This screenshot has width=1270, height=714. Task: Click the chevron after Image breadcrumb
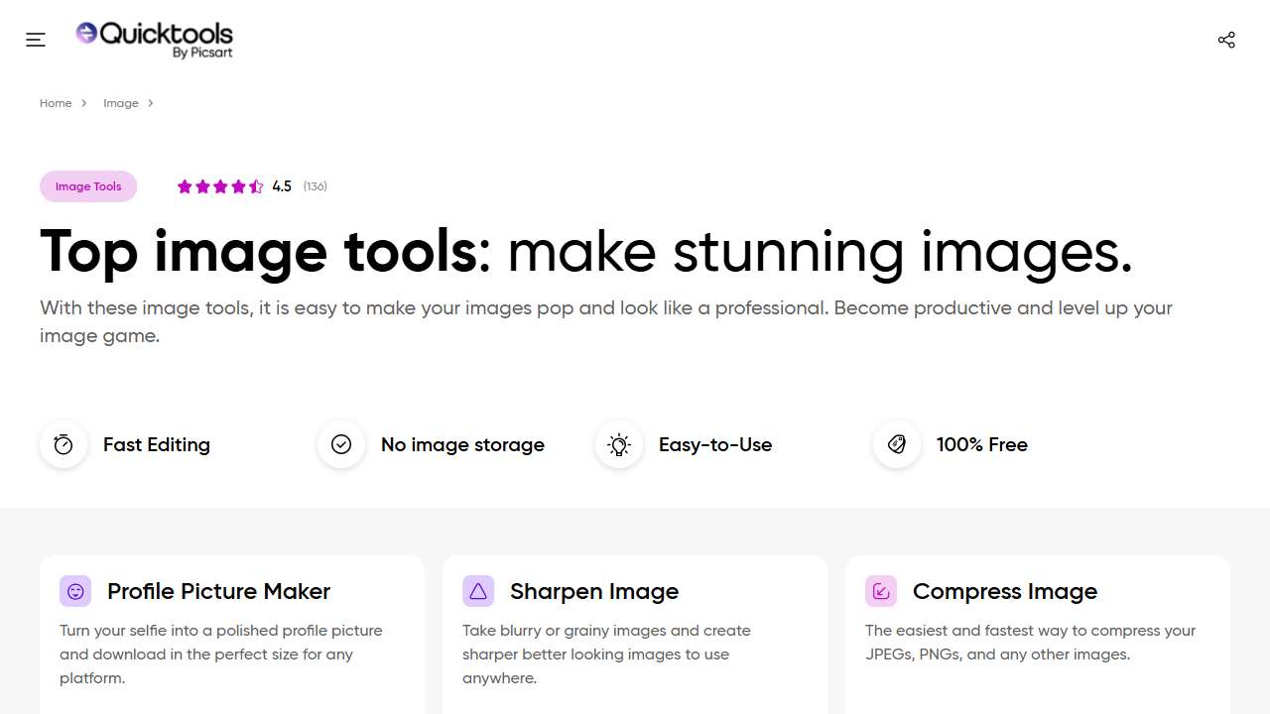click(x=151, y=103)
